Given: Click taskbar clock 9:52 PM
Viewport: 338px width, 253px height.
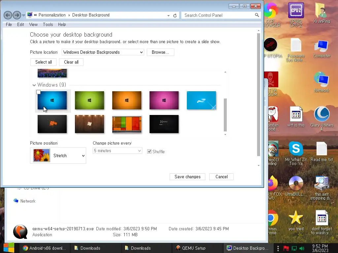Looking at the screenshot, I should 320,248.
